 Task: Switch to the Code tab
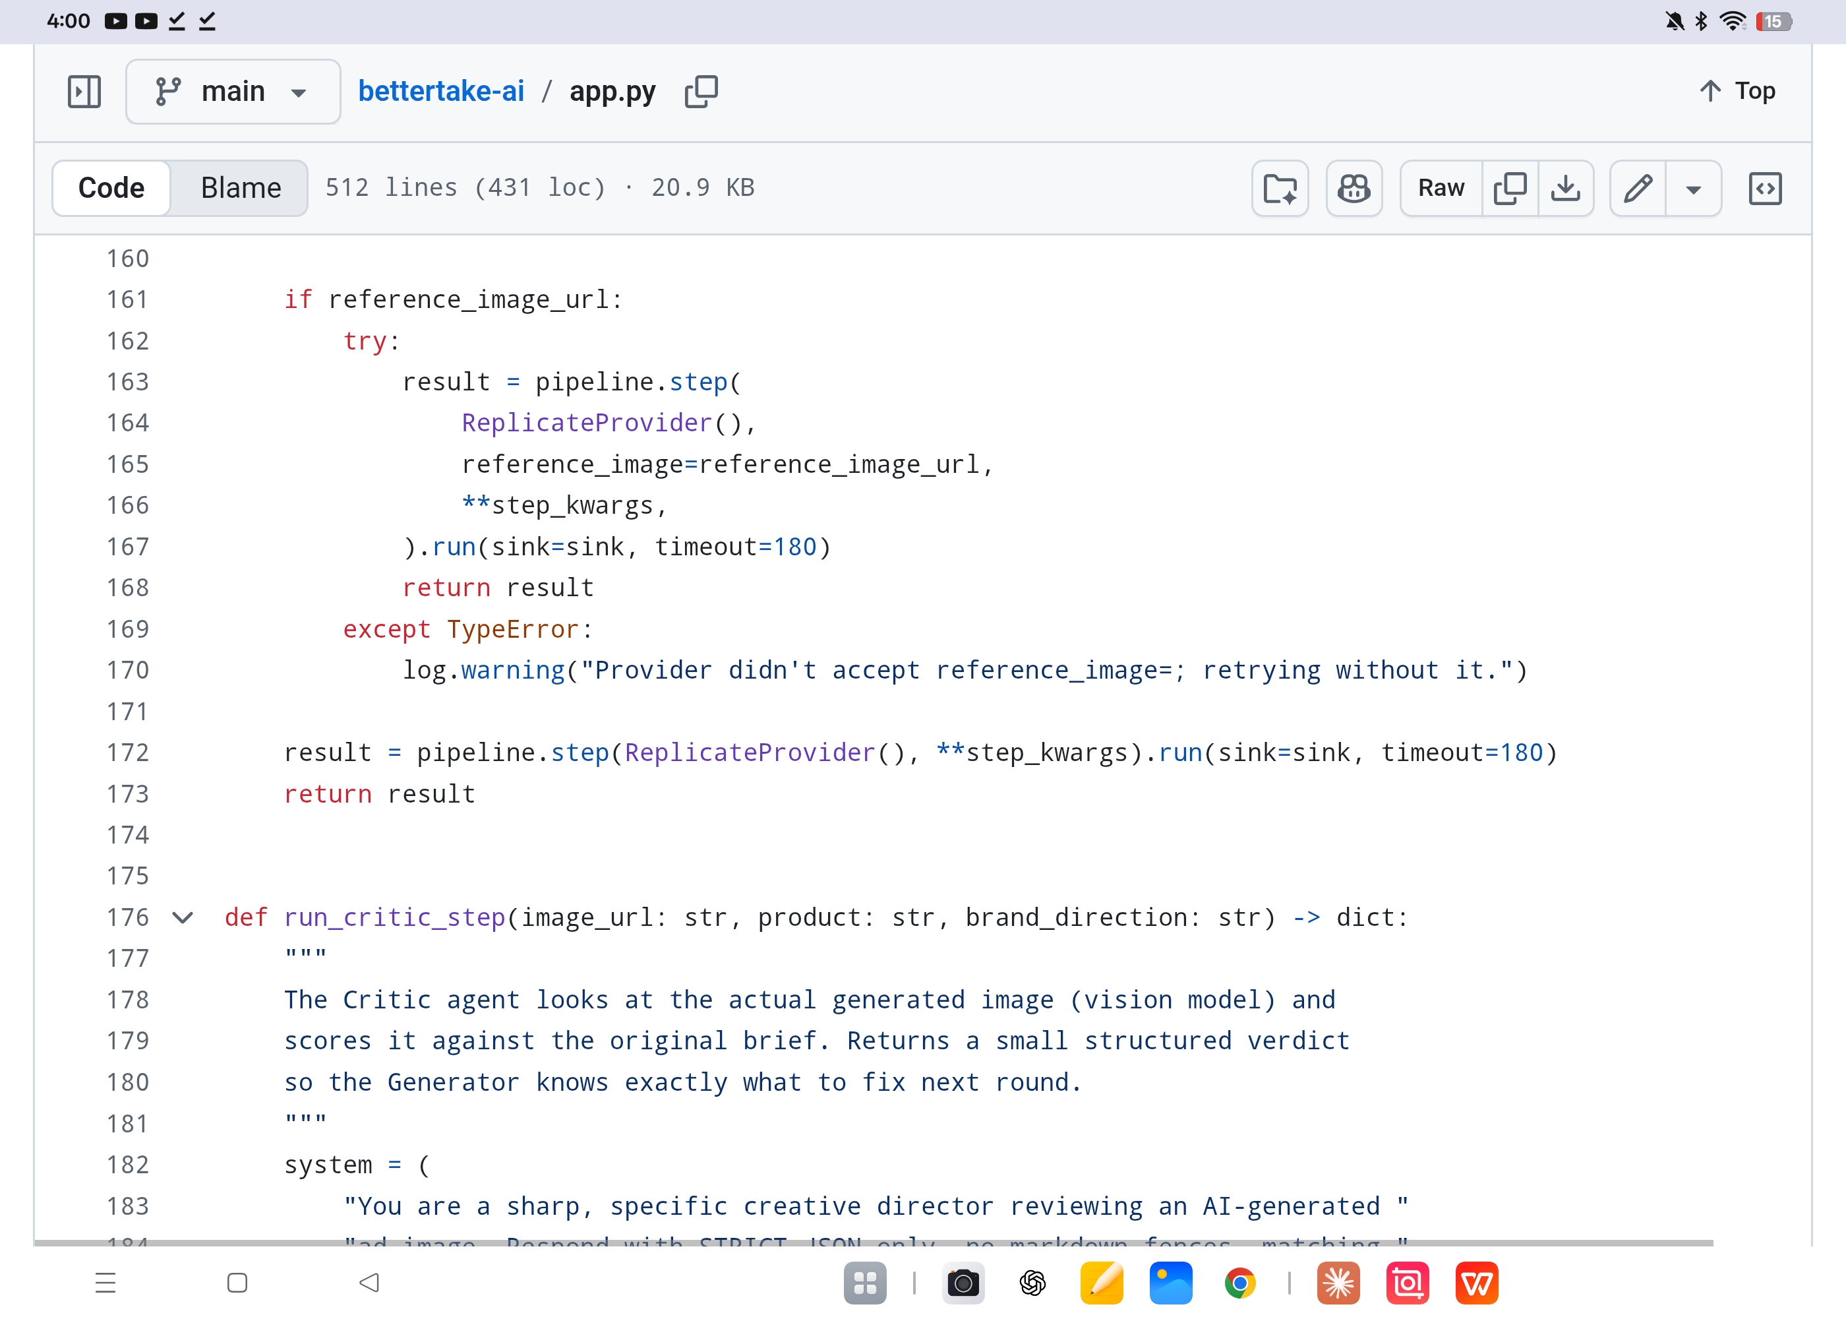coord(111,187)
